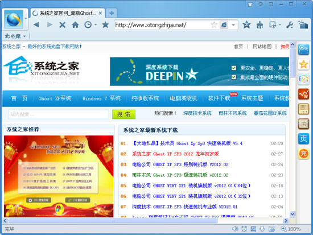
Task: Toggle the 集成最全面的硬件驱动 checkbox
Action: (234, 77)
